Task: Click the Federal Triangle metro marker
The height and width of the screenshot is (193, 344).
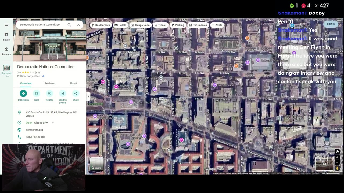Action: [169, 150]
